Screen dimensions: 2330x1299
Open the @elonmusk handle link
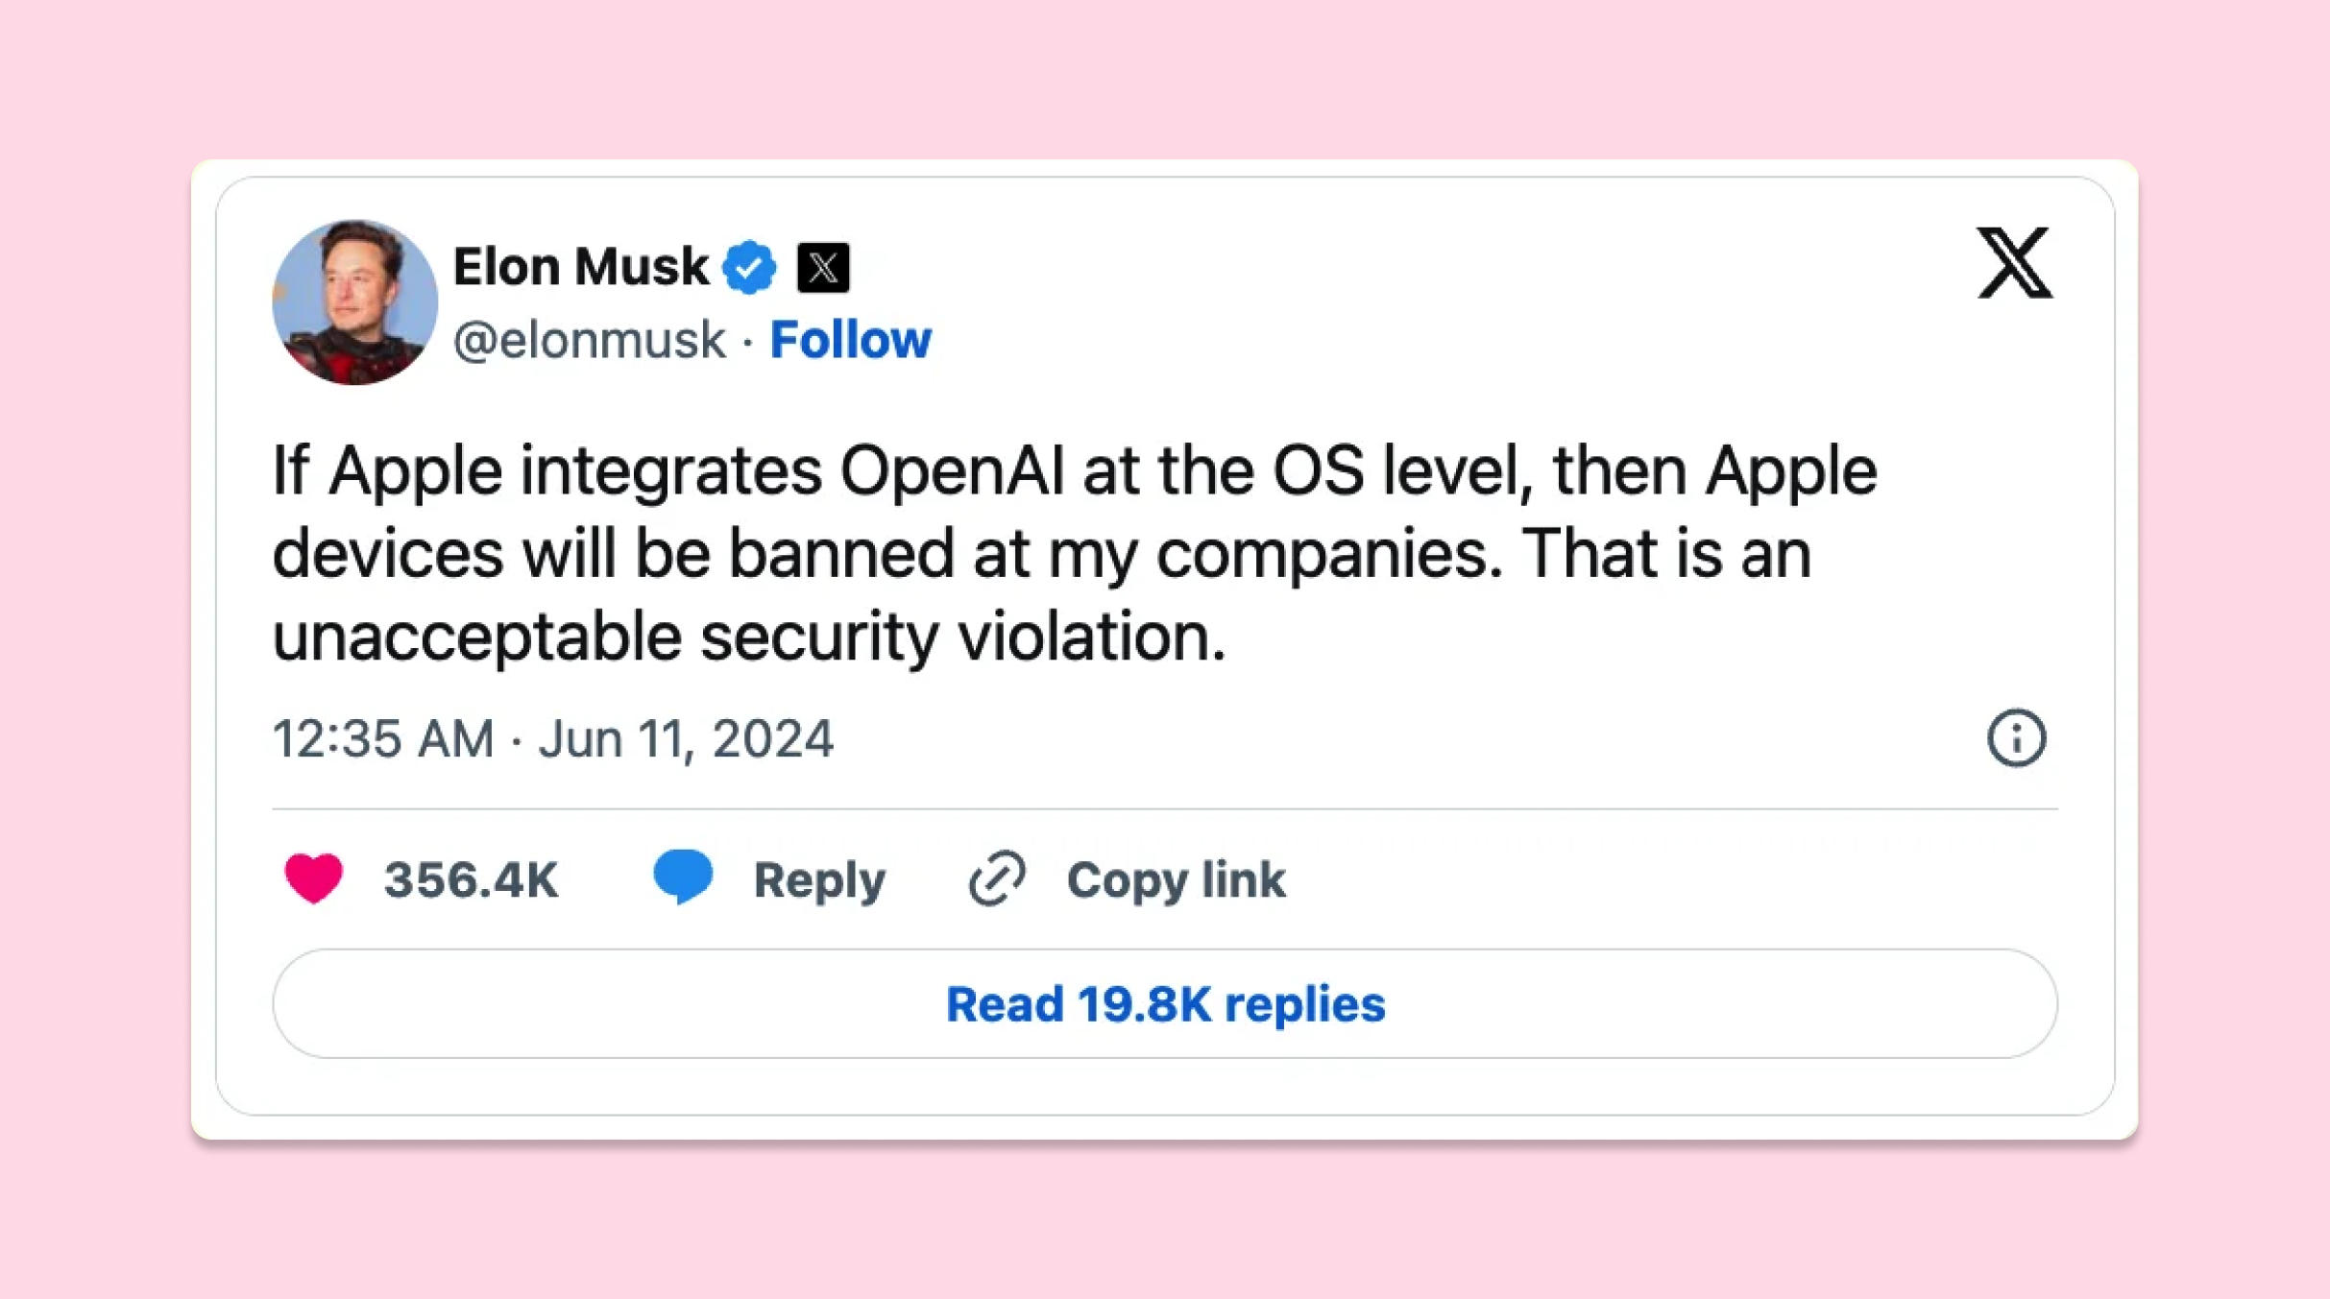click(589, 340)
